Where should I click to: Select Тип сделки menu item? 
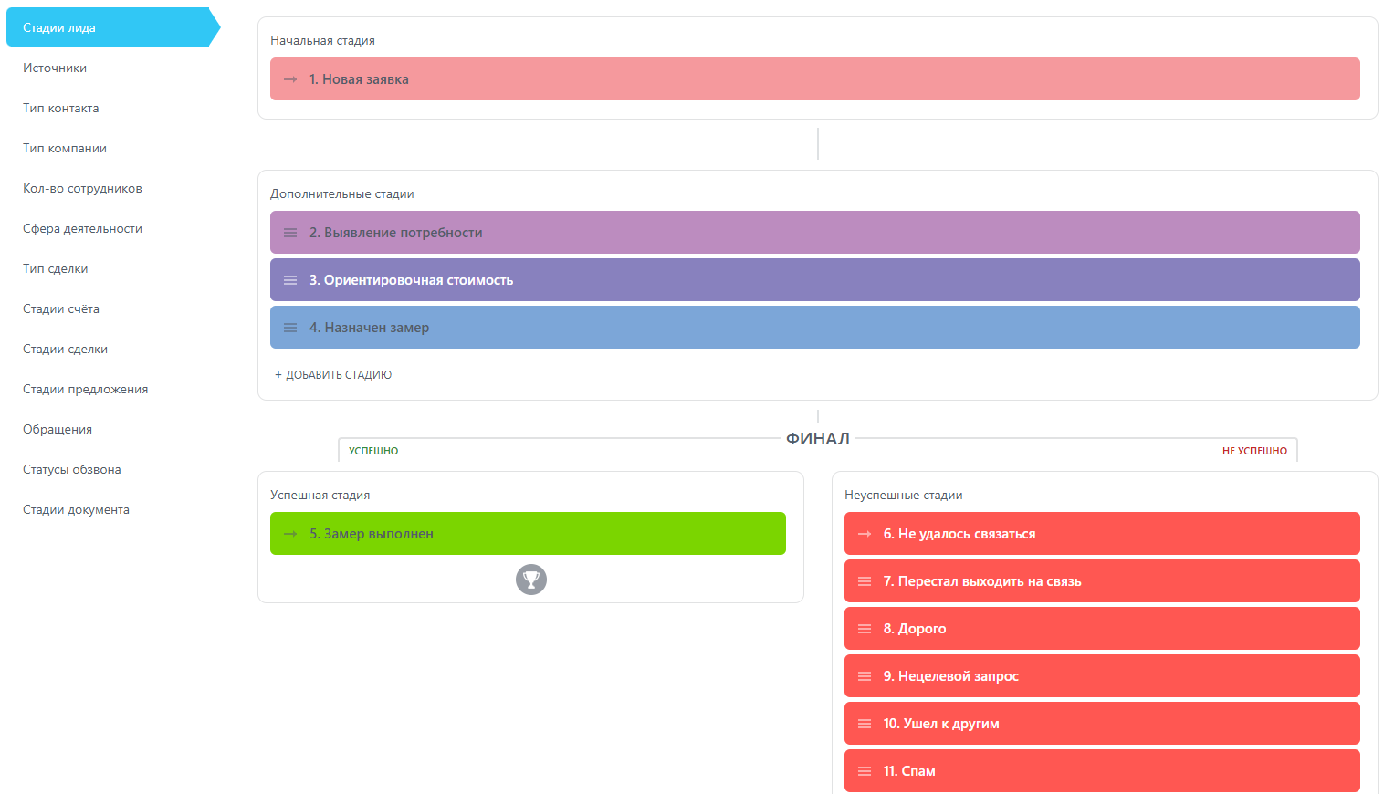click(x=56, y=268)
